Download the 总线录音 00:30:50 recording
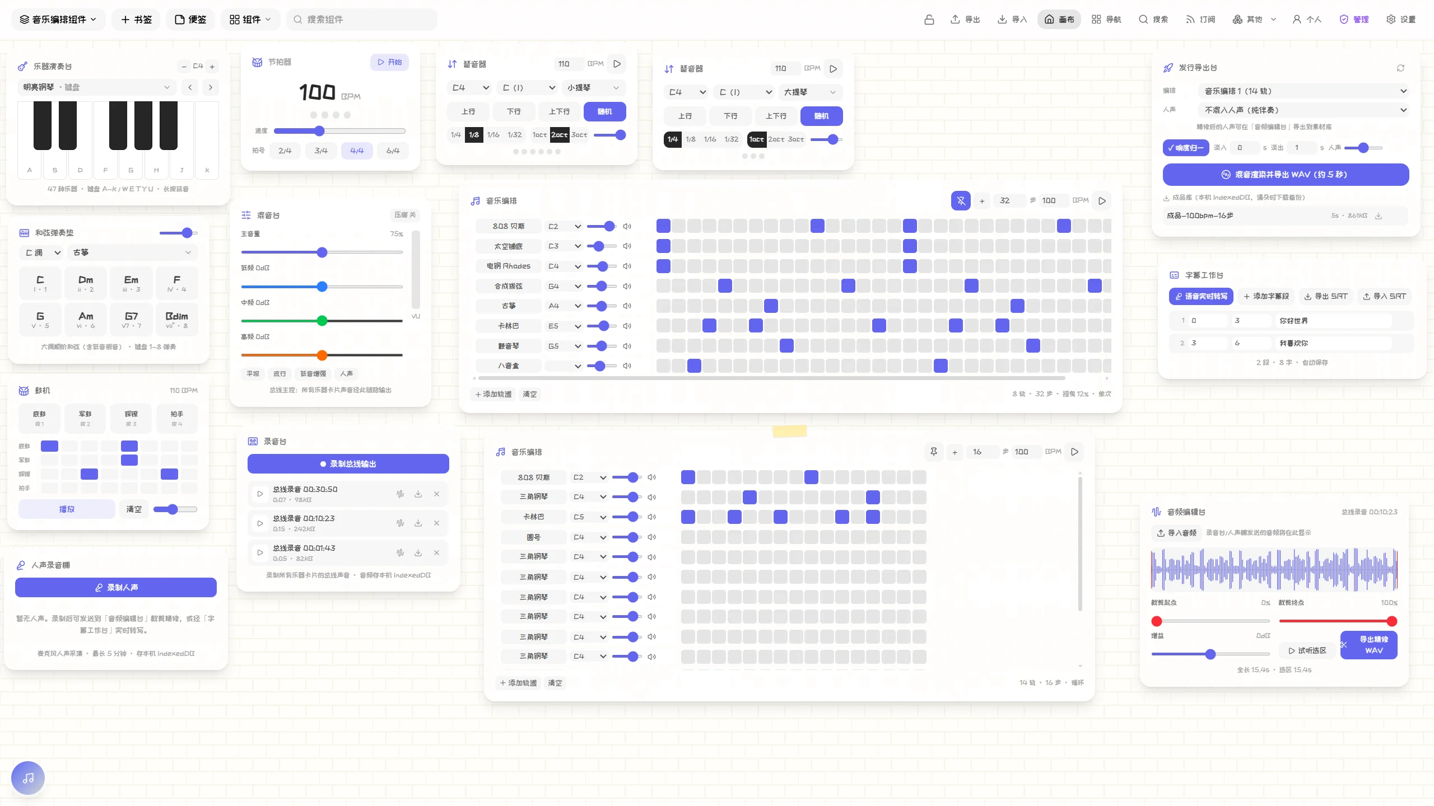1434x806 pixels. 418,494
